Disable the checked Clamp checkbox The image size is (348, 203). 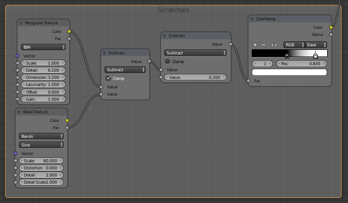click(109, 78)
